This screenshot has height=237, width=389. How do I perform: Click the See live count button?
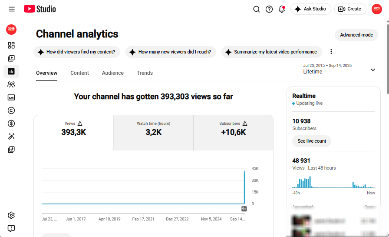click(x=312, y=141)
